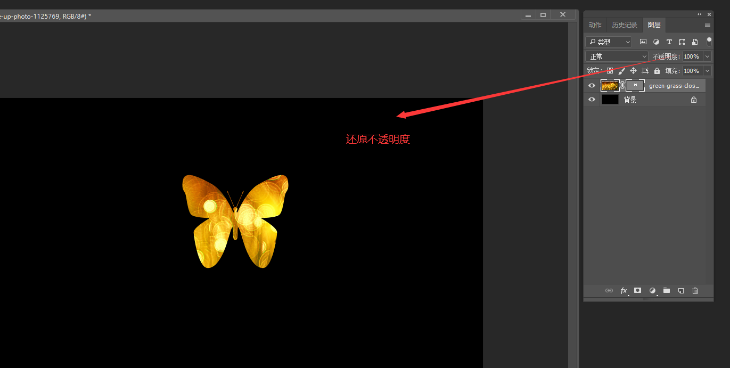Click the 背景 layer name

click(630, 100)
